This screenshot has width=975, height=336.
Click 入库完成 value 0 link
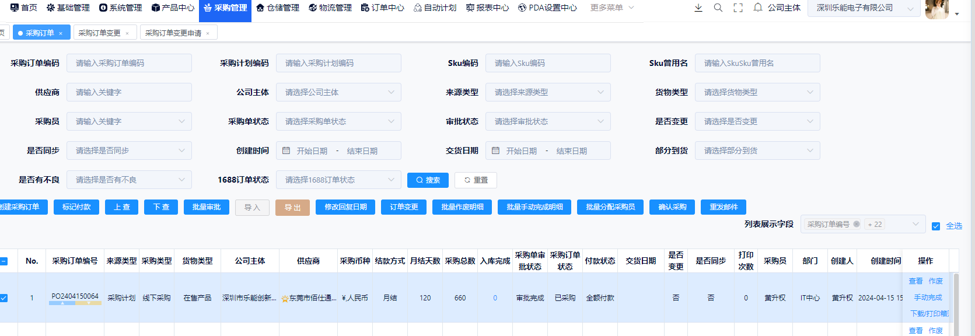pos(495,298)
